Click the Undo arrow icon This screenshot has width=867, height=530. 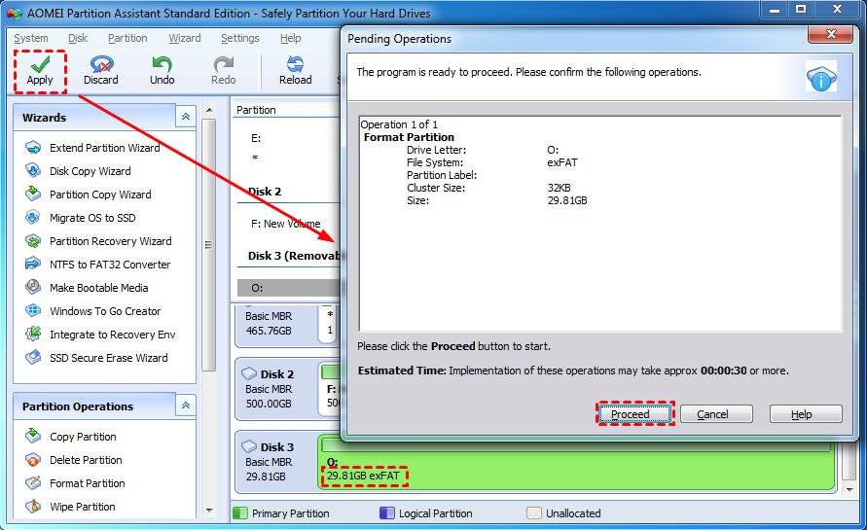162,64
